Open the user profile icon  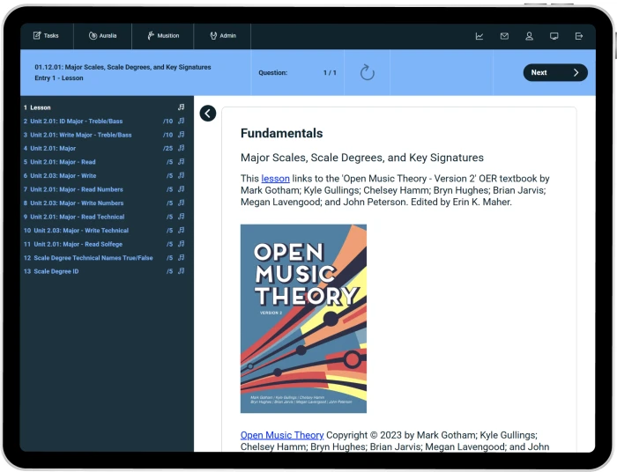coord(530,36)
